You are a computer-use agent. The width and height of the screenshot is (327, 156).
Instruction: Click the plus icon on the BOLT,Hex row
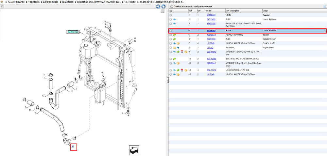(x=171, y=59)
